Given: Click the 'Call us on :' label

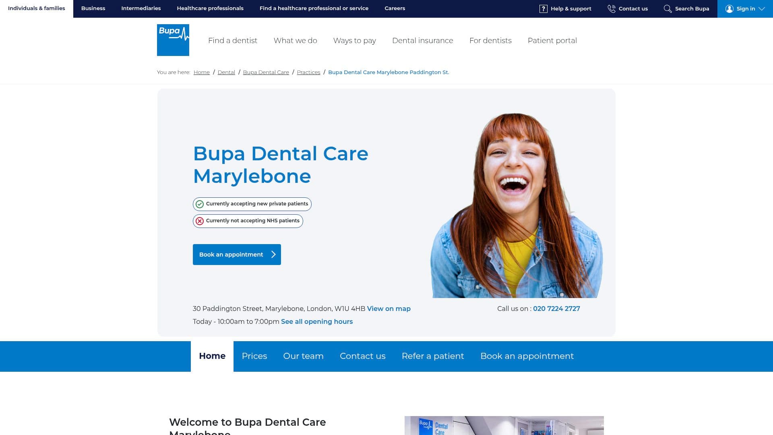Looking at the screenshot, I should (514, 309).
